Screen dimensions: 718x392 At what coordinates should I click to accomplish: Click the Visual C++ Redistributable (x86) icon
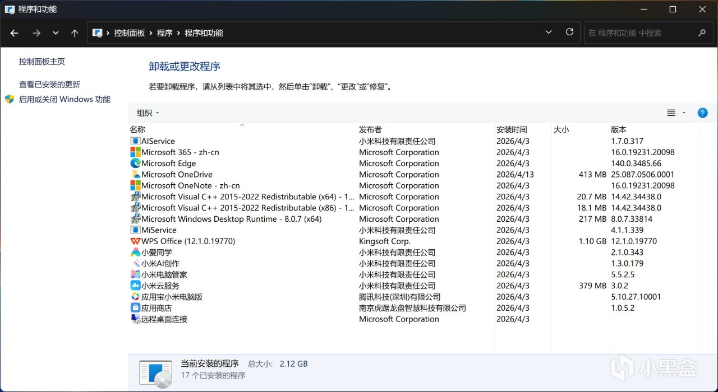click(x=135, y=208)
